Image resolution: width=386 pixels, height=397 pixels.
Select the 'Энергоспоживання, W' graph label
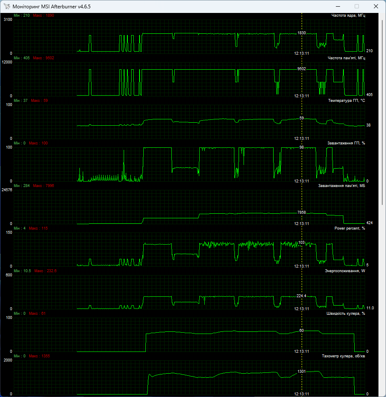(x=345, y=271)
